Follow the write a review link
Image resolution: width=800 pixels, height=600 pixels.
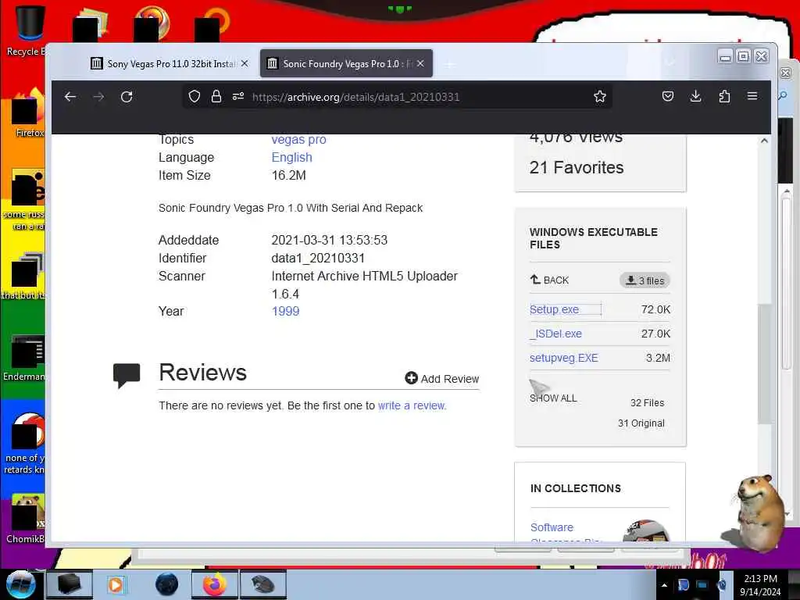pos(412,405)
